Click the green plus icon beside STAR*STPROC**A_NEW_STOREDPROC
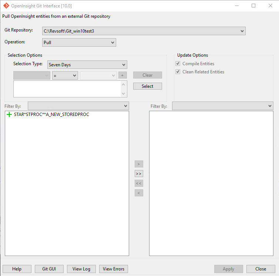Image resolution: width=279 pixels, height=276 pixels. [x=9, y=114]
